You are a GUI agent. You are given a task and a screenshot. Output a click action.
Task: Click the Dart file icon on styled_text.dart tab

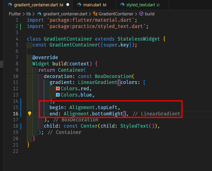(122, 5)
